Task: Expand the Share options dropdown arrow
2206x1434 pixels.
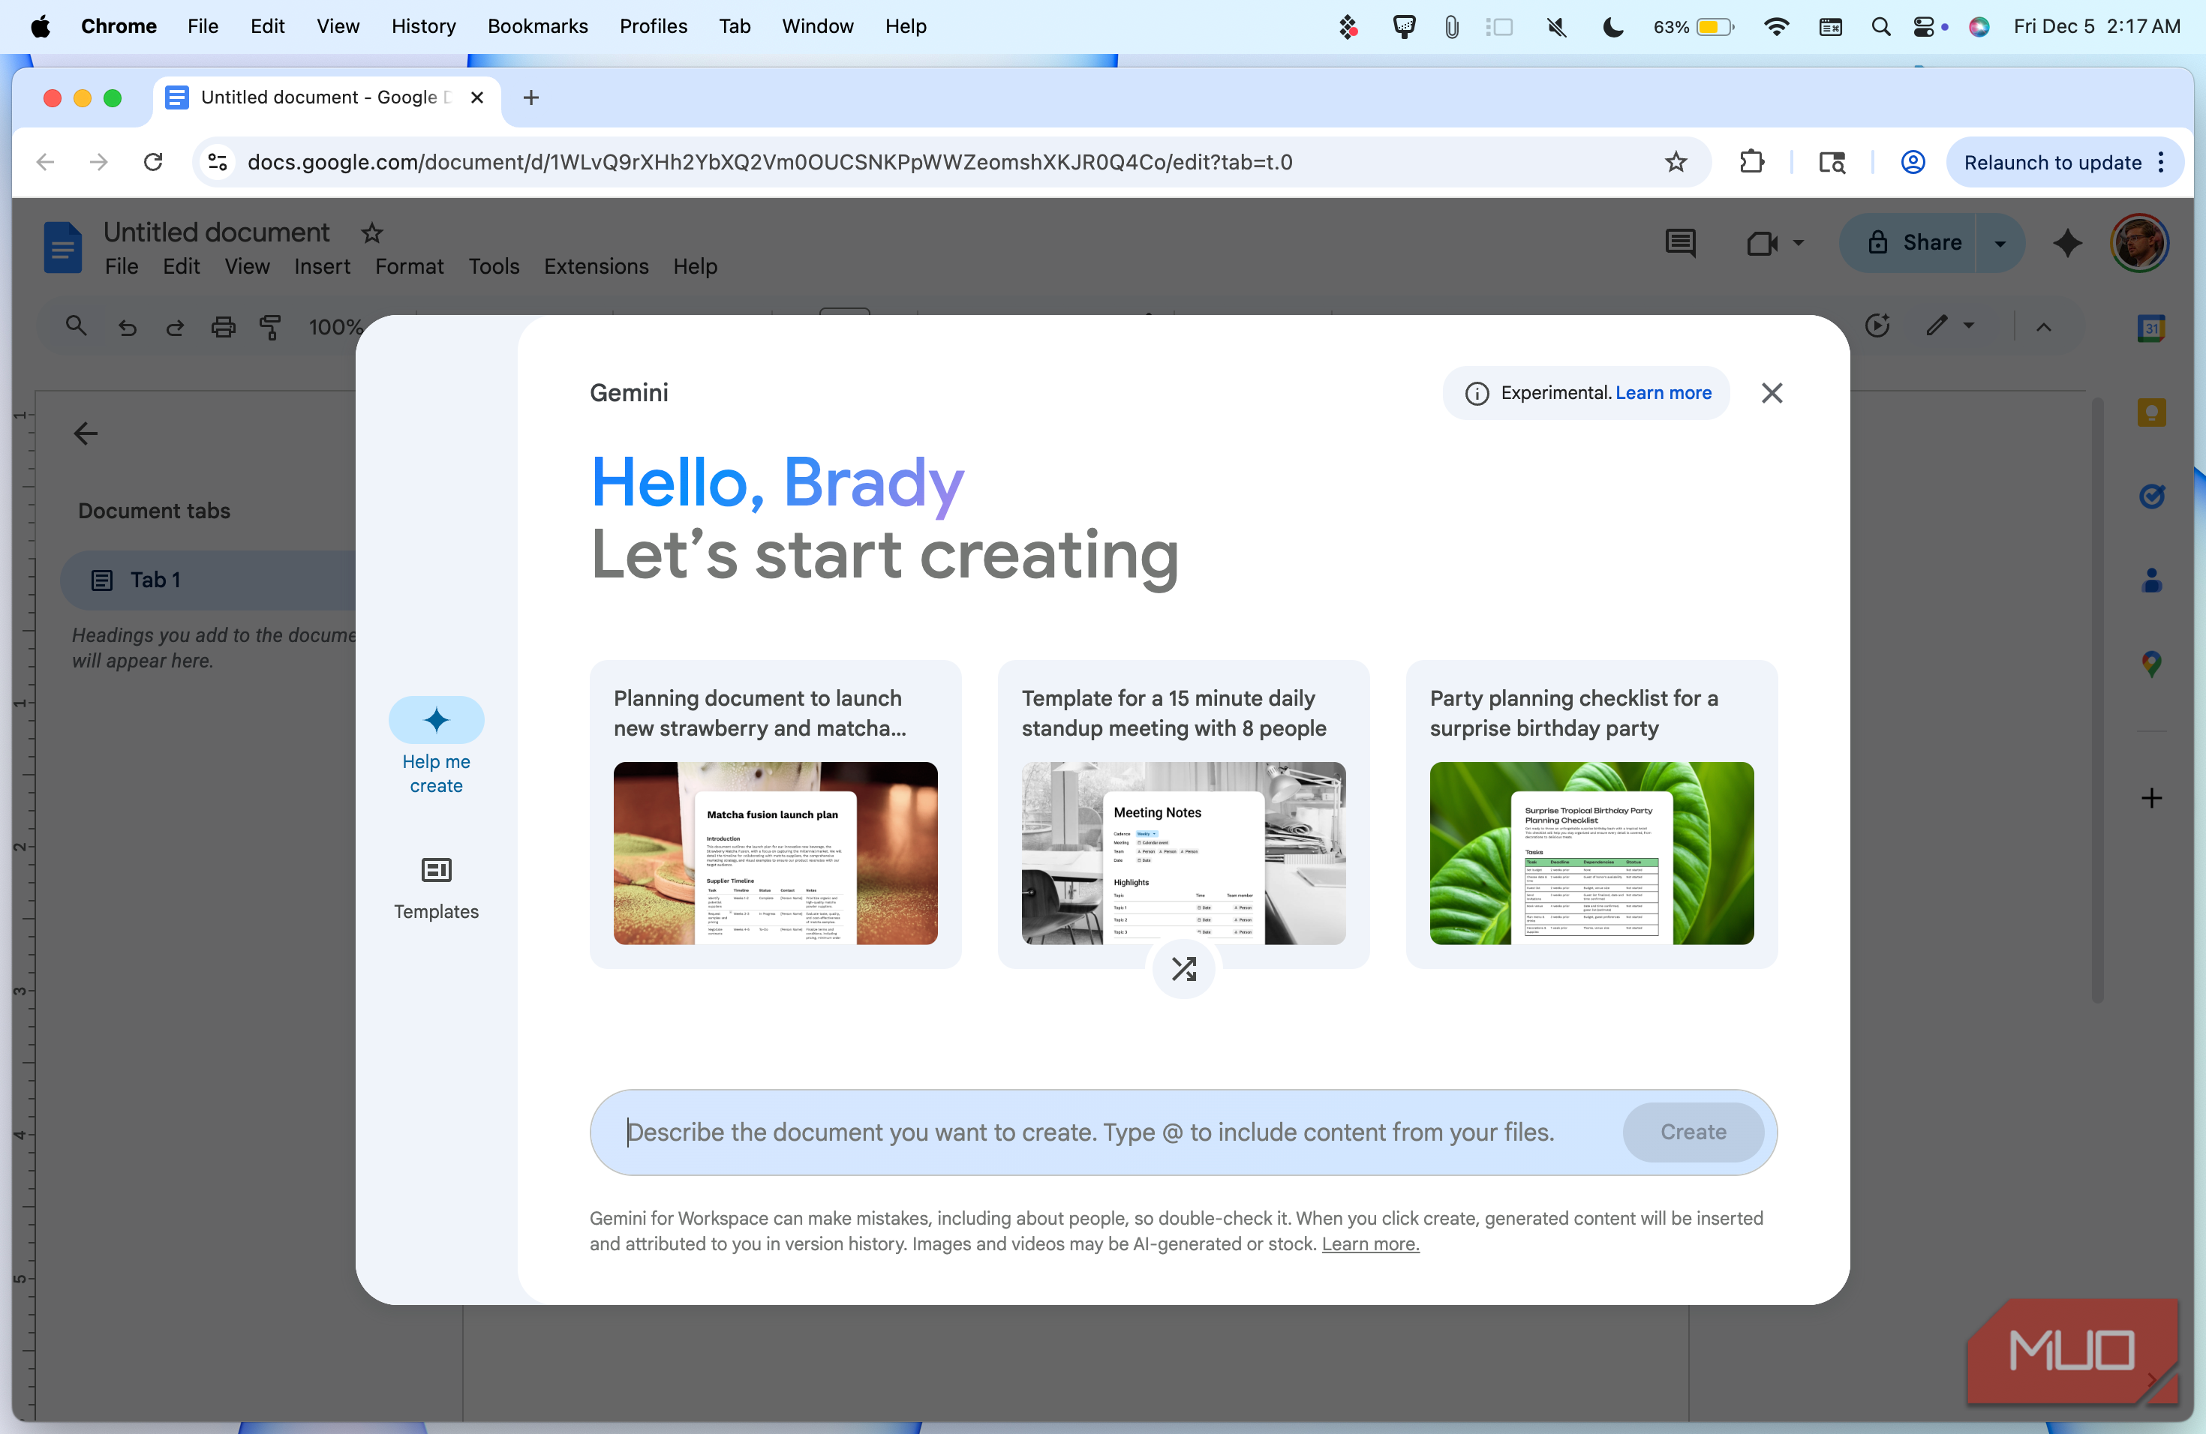Action: 2000,243
